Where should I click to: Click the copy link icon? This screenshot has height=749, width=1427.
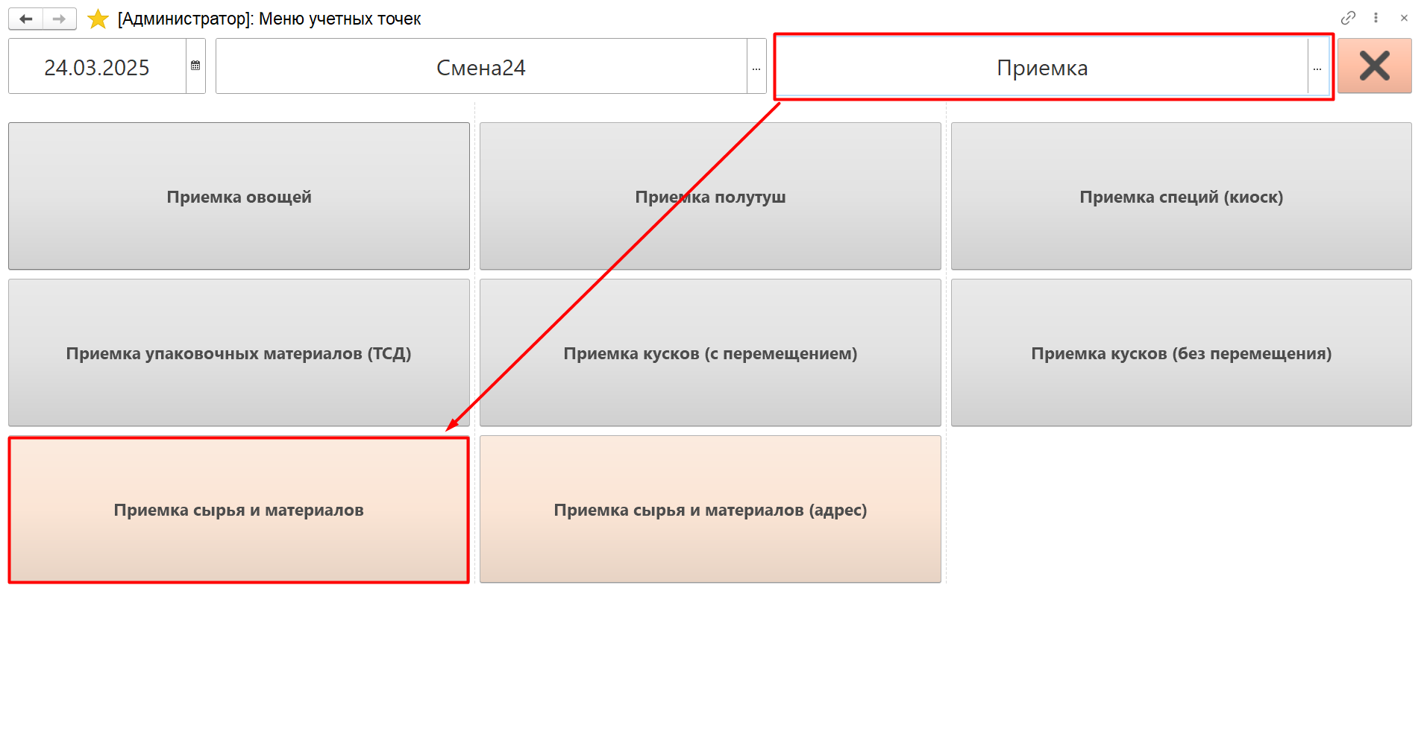[x=1348, y=18]
